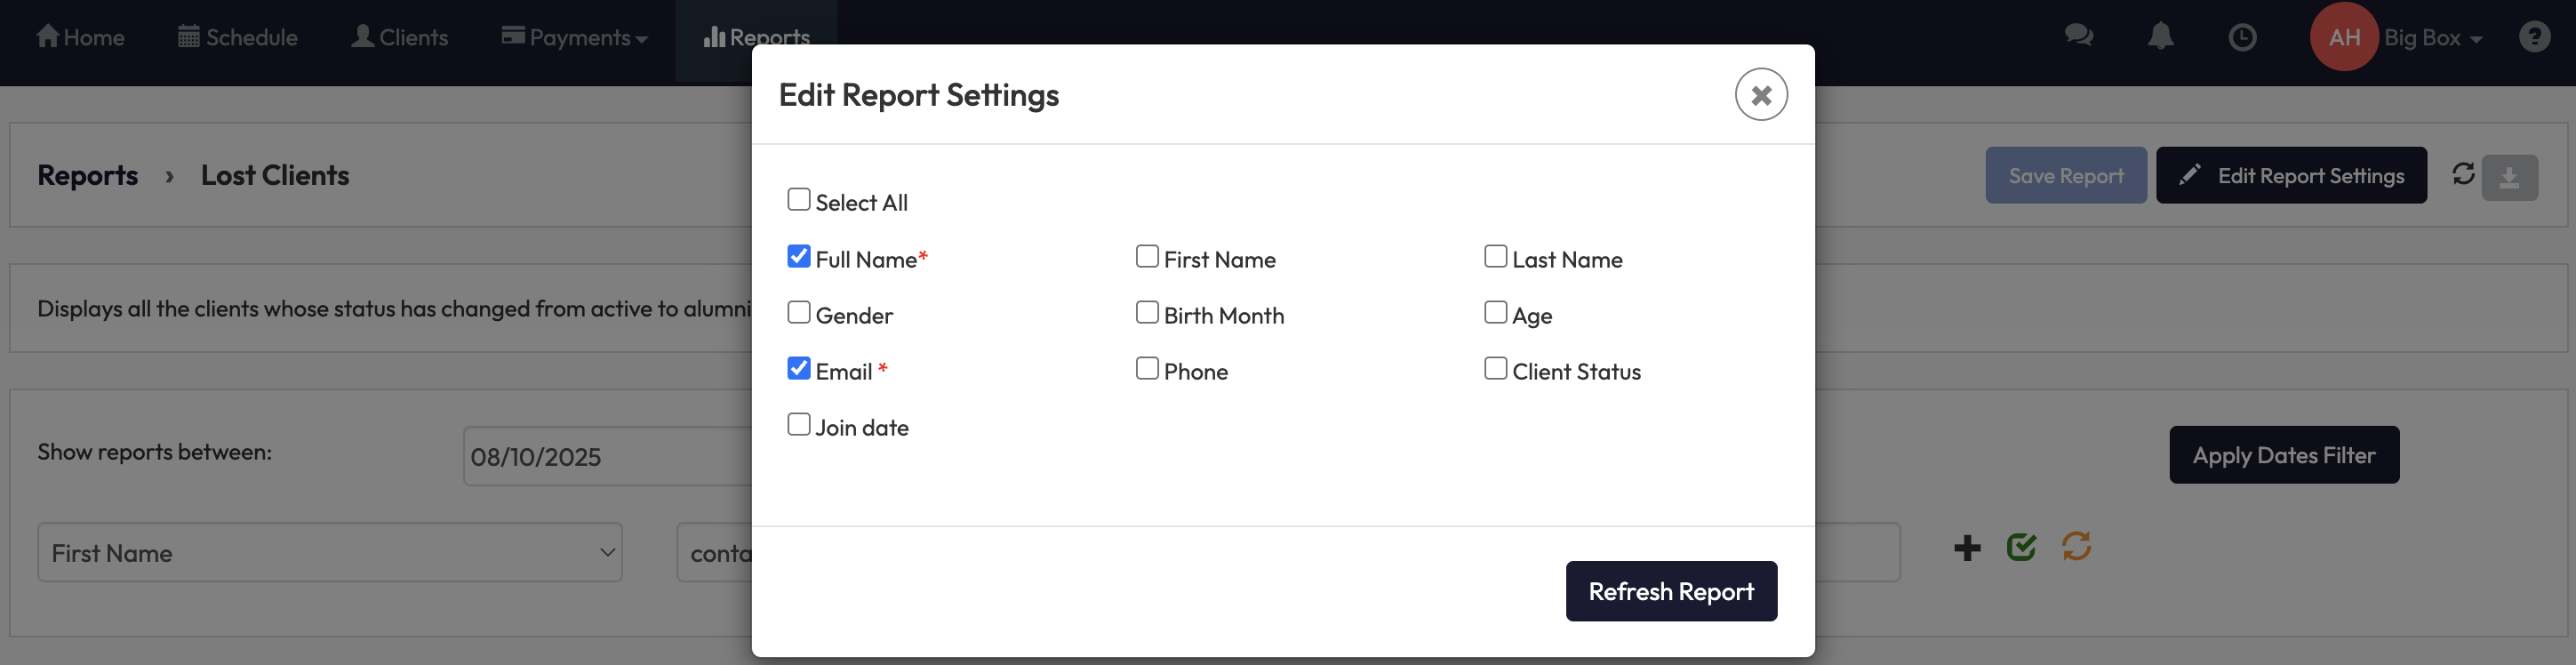This screenshot has width=2576, height=665.
Task: Open the Clients menu item
Action: tap(400, 38)
